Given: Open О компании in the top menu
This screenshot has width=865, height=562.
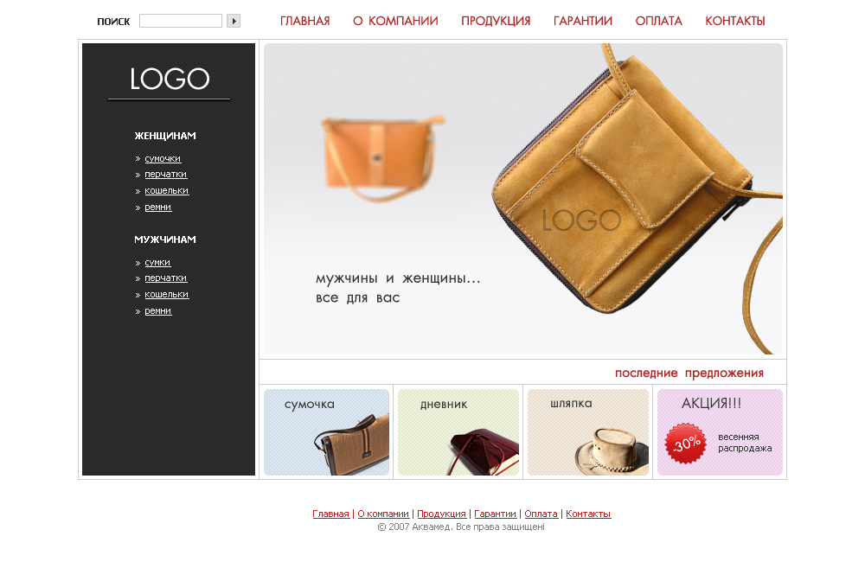Looking at the screenshot, I should click(395, 21).
